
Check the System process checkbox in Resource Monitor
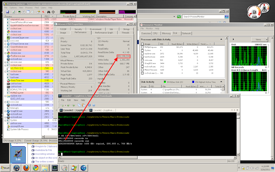142,50
